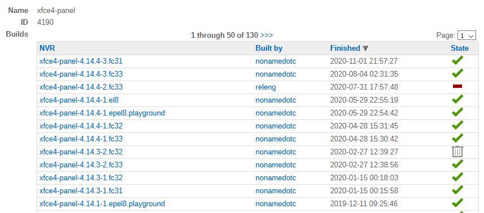This screenshot has width=484, height=213.
Task: Sort the builds by State header
Action: [x=459, y=48]
